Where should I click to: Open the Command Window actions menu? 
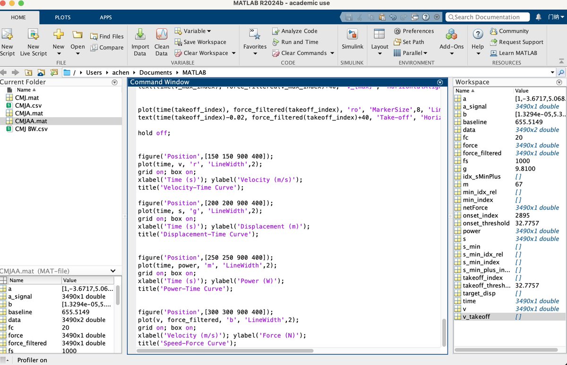pyautogui.click(x=440, y=82)
